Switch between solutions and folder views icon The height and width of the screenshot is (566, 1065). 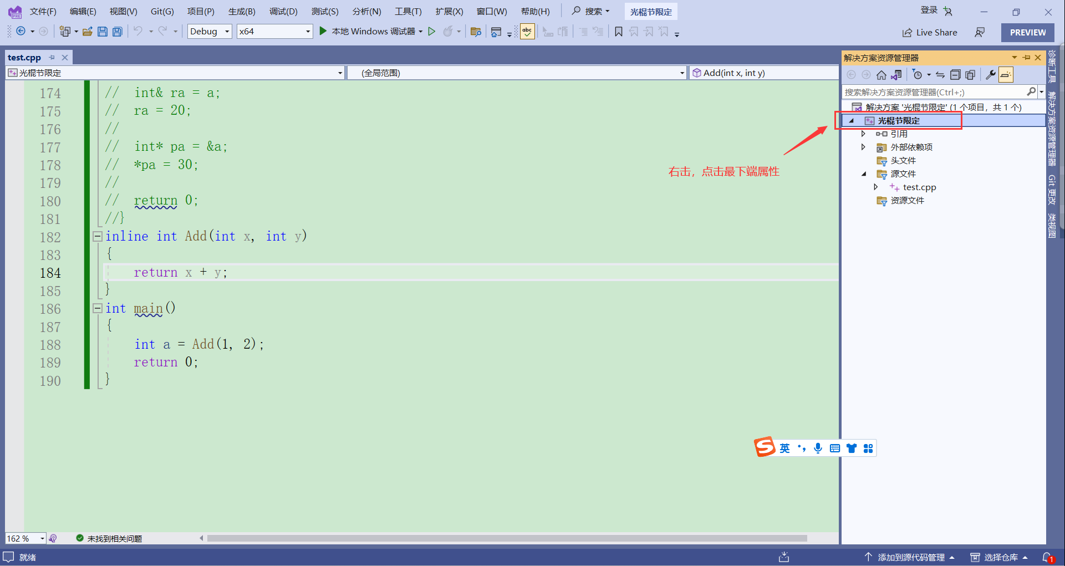tap(896, 75)
